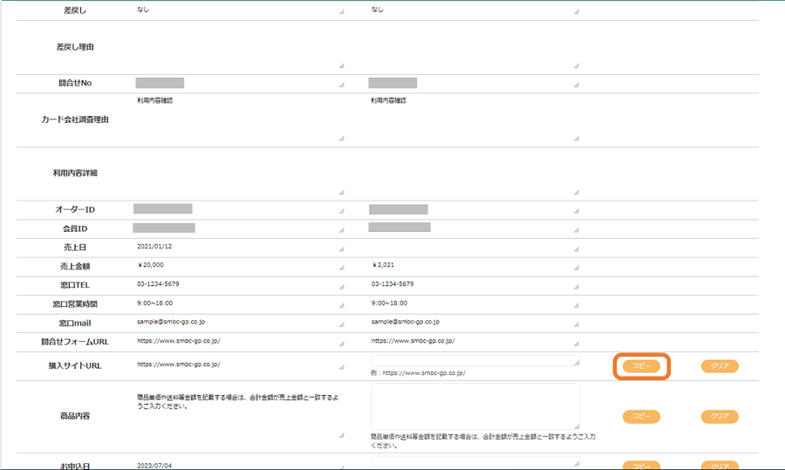
Task: Click the example URL hint under 購入サイトURL
Action: point(418,373)
